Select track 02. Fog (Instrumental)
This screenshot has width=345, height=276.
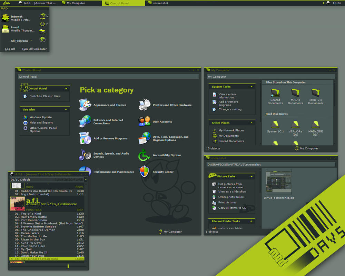(47, 194)
